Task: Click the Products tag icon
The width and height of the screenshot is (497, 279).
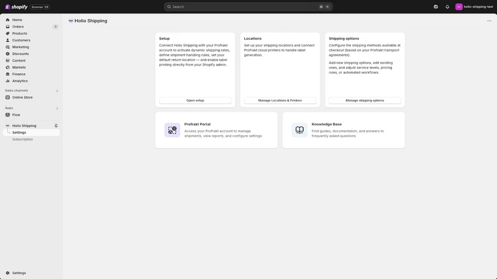Action: 7,33
